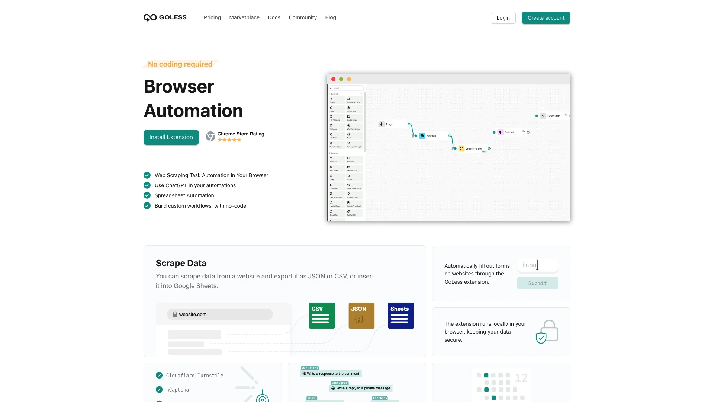This screenshot has width=714, height=402.
Task: Click the demo form input field
Action: click(537, 265)
